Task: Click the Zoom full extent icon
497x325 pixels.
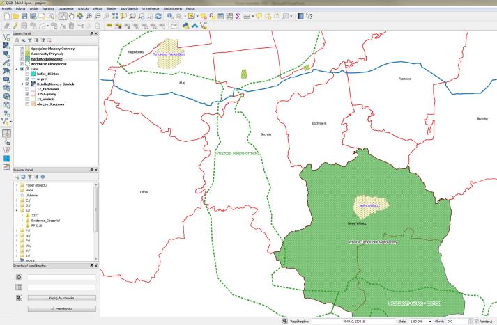Action: coord(115,16)
